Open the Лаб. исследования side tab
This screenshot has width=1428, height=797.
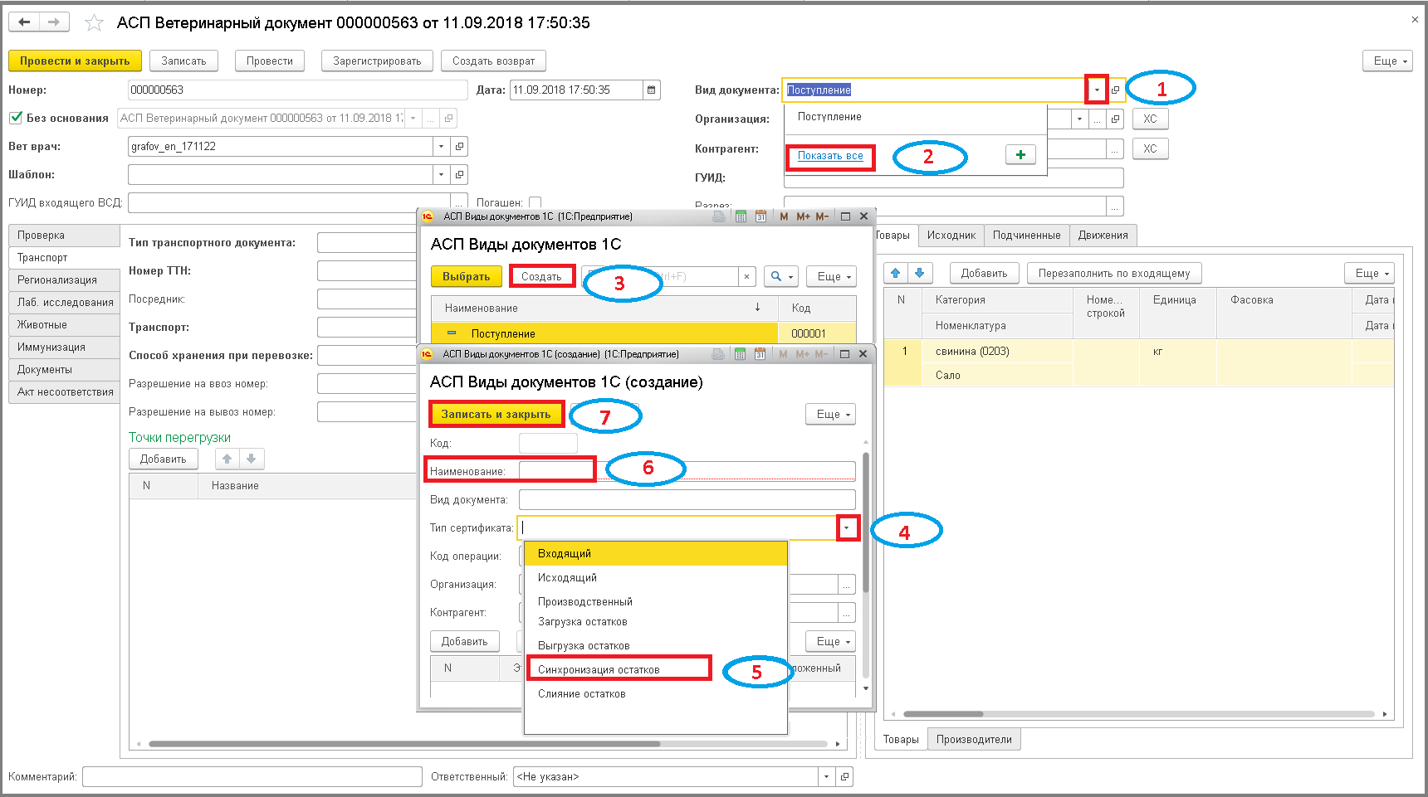pos(65,303)
